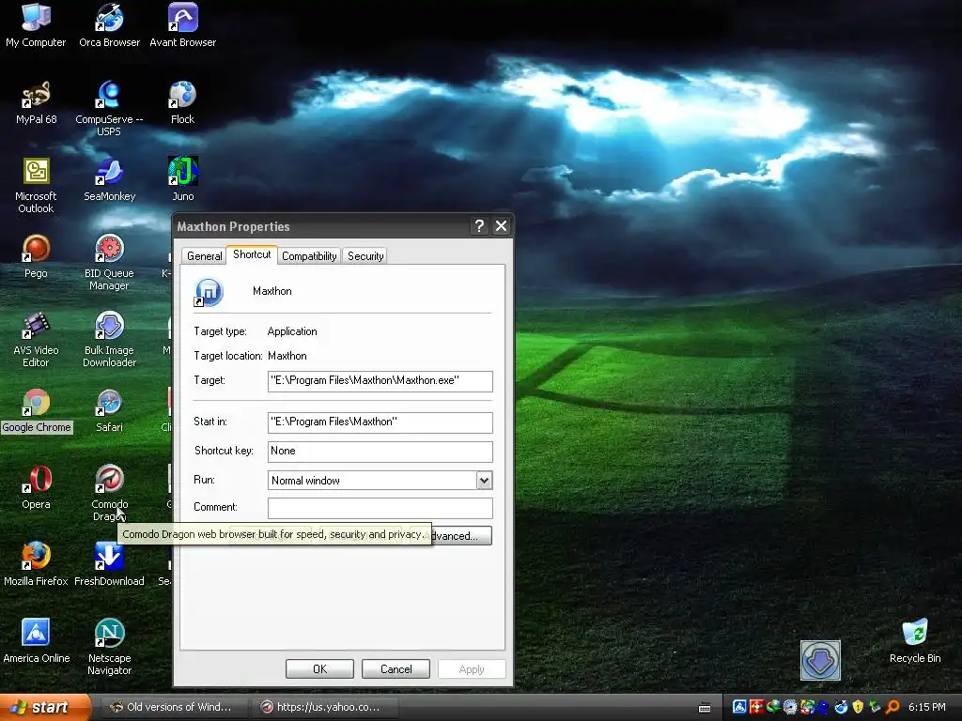Click the Cancel button

tap(396, 668)
